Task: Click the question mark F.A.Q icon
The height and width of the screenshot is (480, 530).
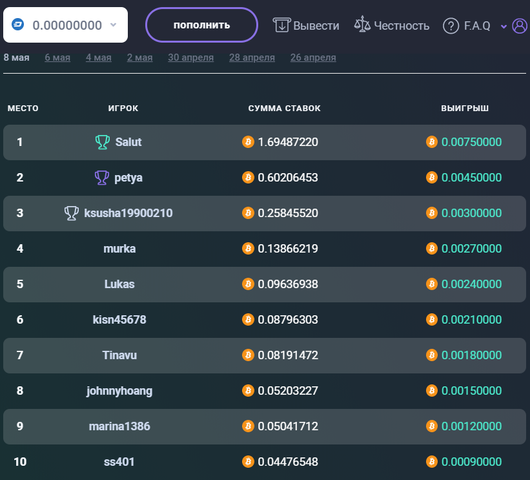Action: [x=451, y=26]
